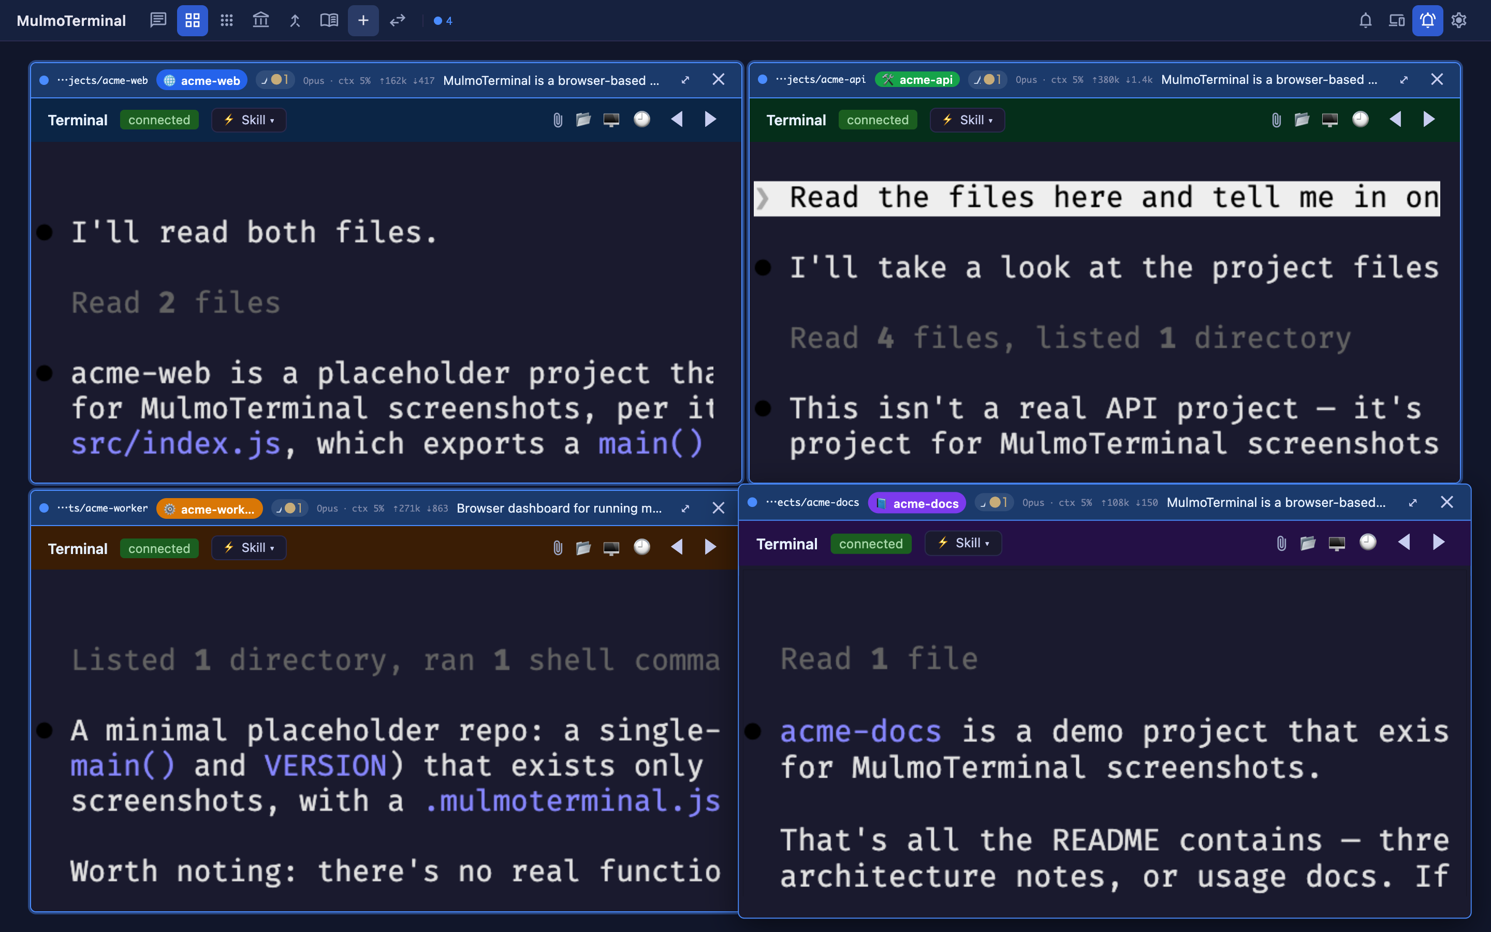Click paperclip attach icon in acme-web panel
Image resolution: width=1491 pixels, height=932 pixels.
558,120
